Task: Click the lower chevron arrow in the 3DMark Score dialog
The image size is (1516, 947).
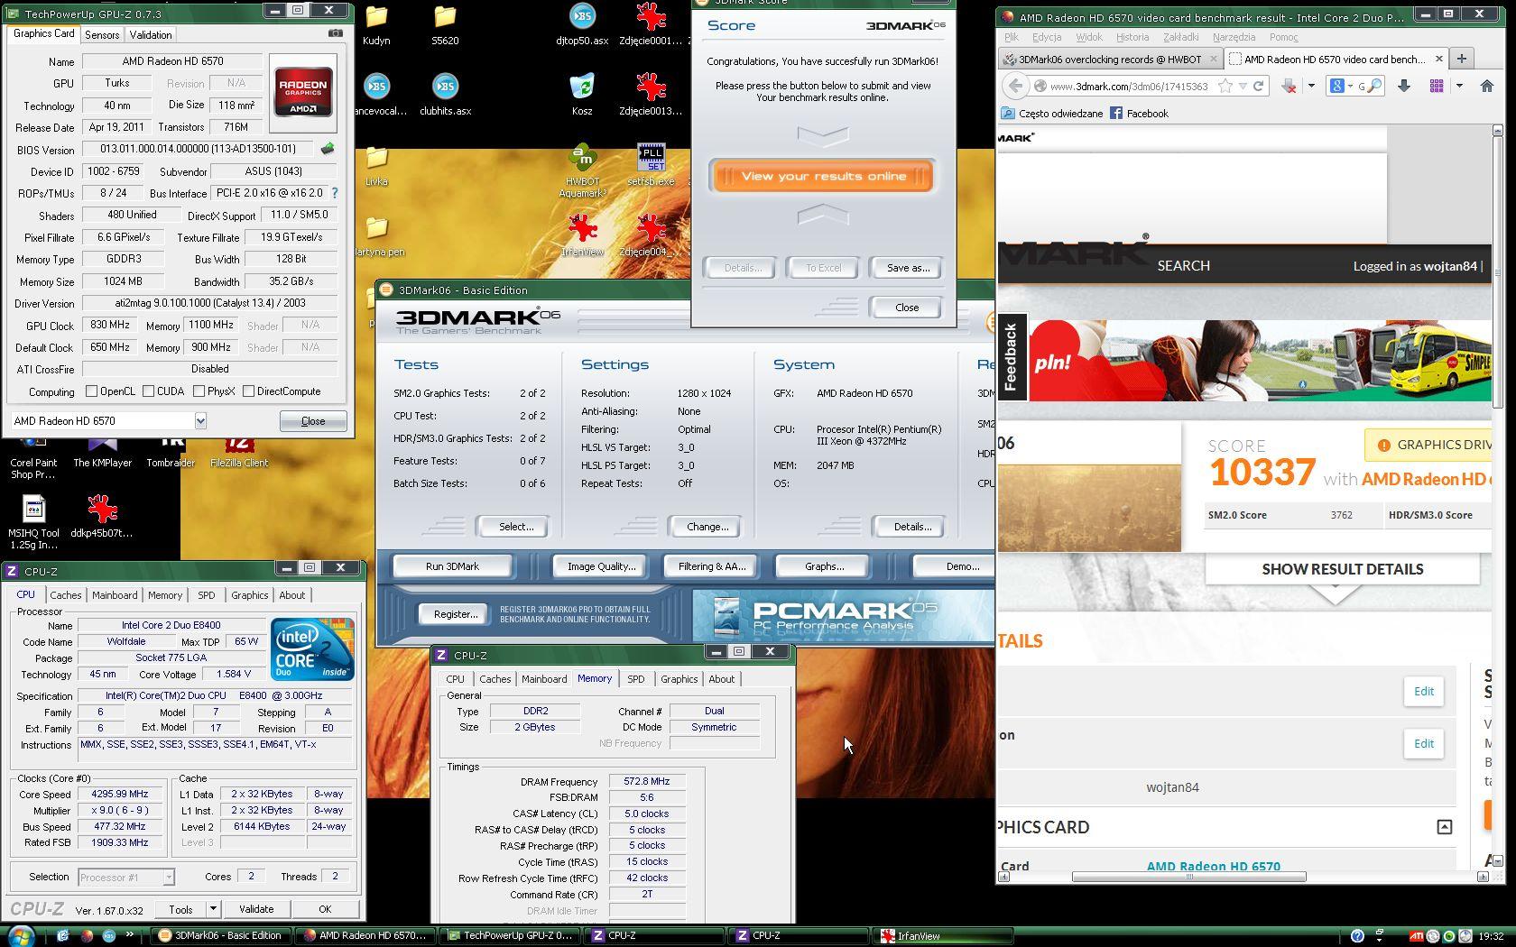Action: pyautogui.click(x=823, y=214)
